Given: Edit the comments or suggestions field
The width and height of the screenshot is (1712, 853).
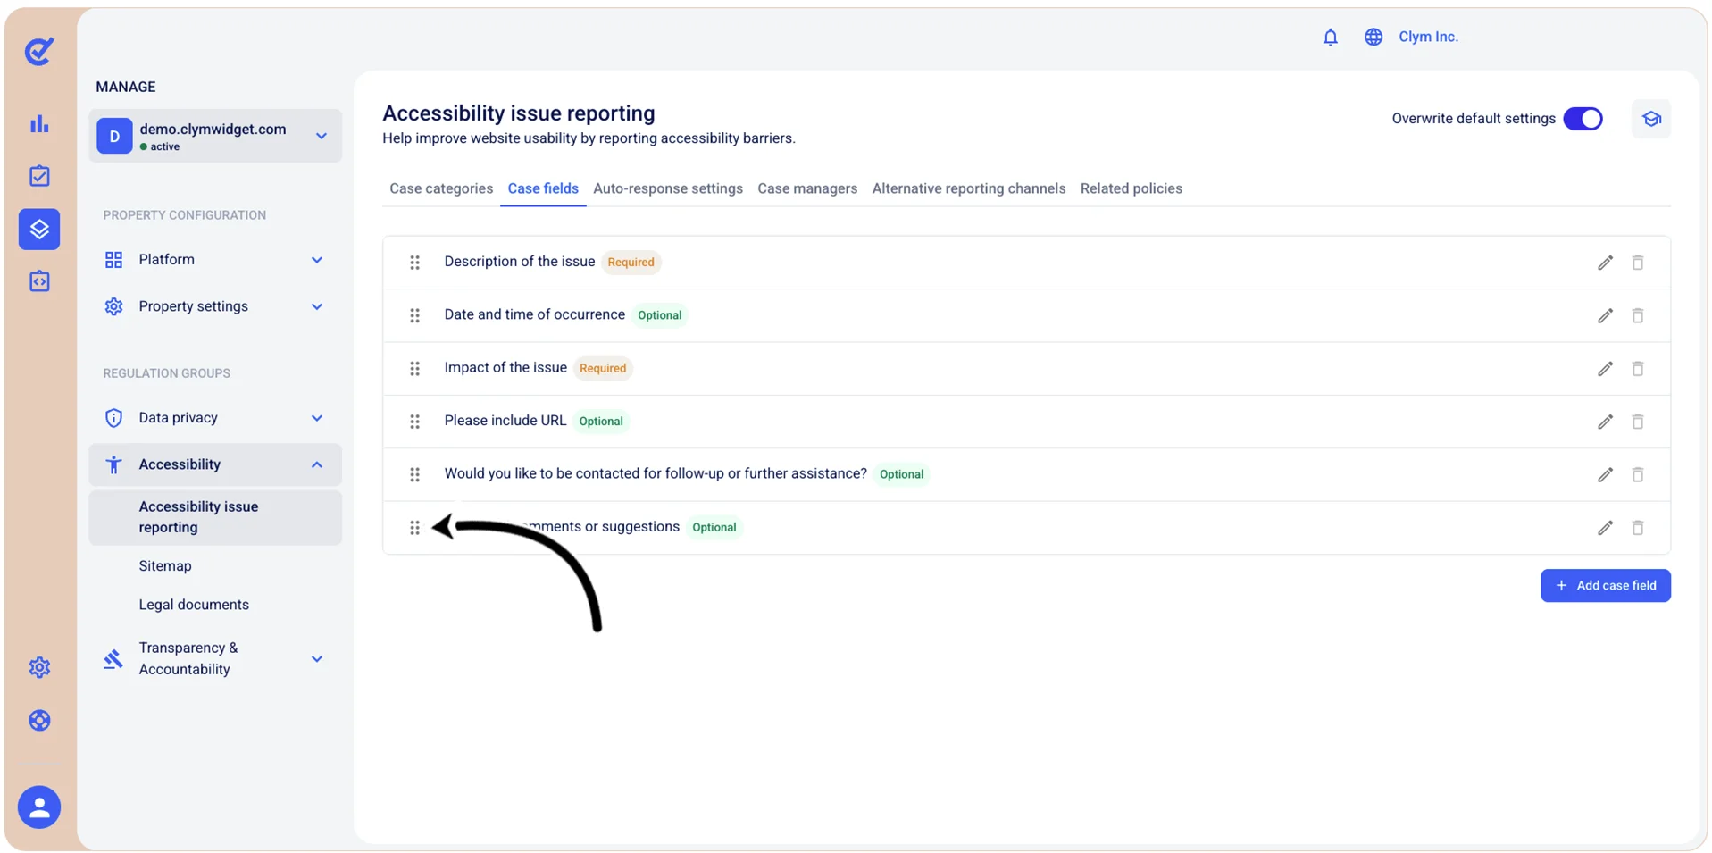Looking at the screenshot, I should pyautogui.click(x=1605, y=528).
